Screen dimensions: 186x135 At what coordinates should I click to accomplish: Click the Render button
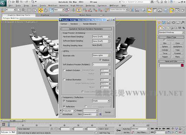[108, 112]
